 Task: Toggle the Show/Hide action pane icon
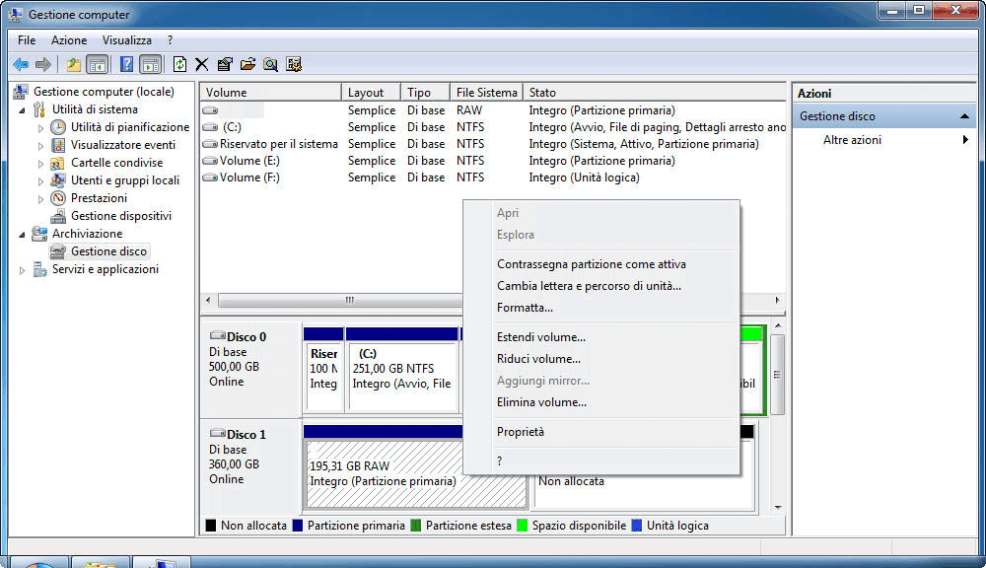click(149, 64)
